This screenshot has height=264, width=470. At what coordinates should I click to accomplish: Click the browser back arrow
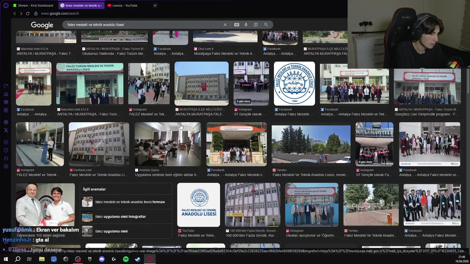[15, 14]
